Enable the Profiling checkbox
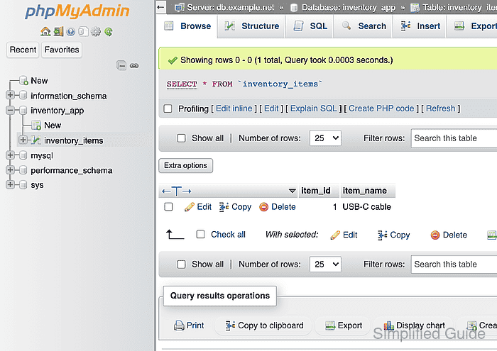Screen dimensions: 497x351 (168, 108)
